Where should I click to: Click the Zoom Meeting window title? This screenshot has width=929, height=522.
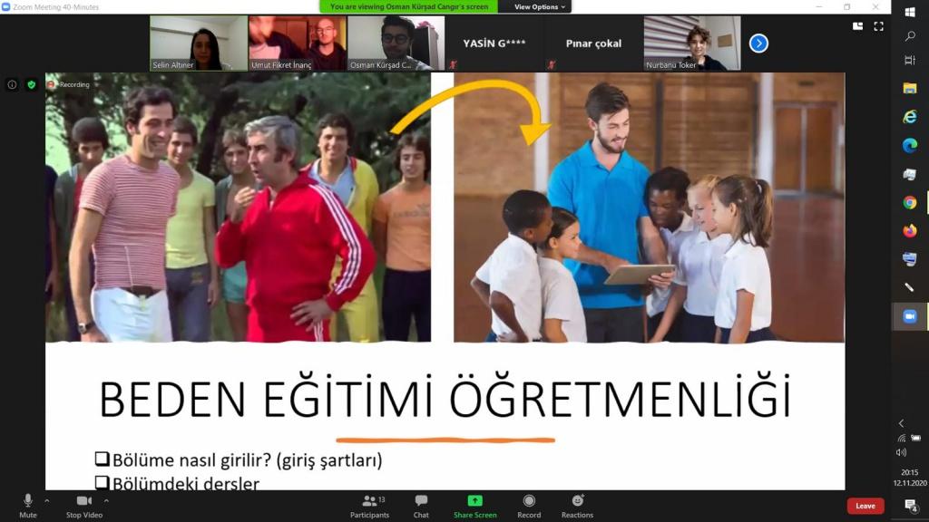click(55, 7)
